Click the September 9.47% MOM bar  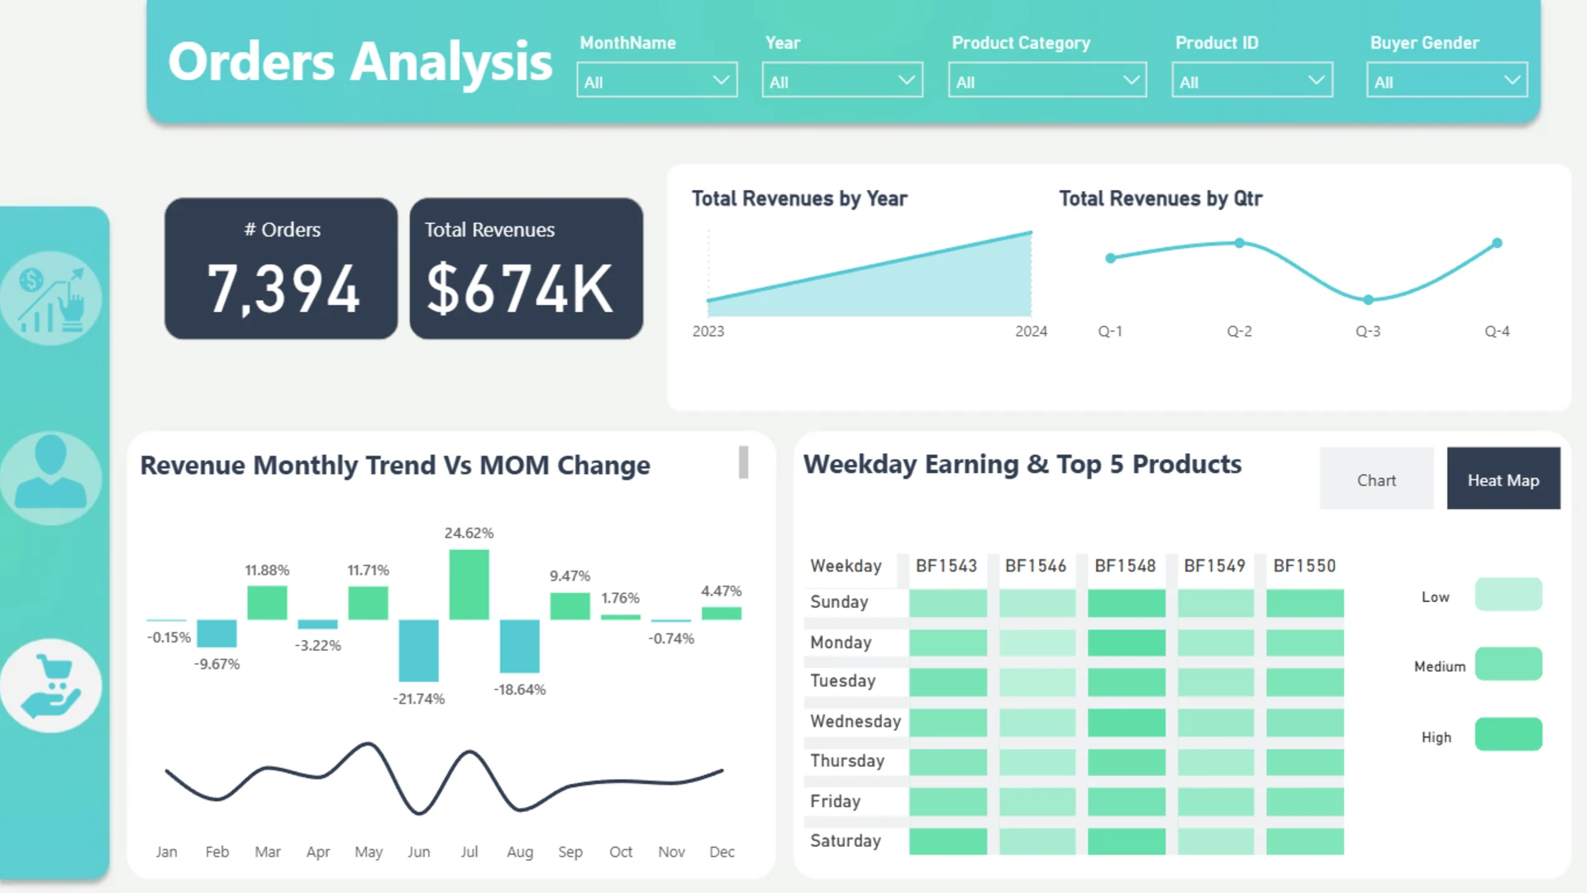[570, 606]
